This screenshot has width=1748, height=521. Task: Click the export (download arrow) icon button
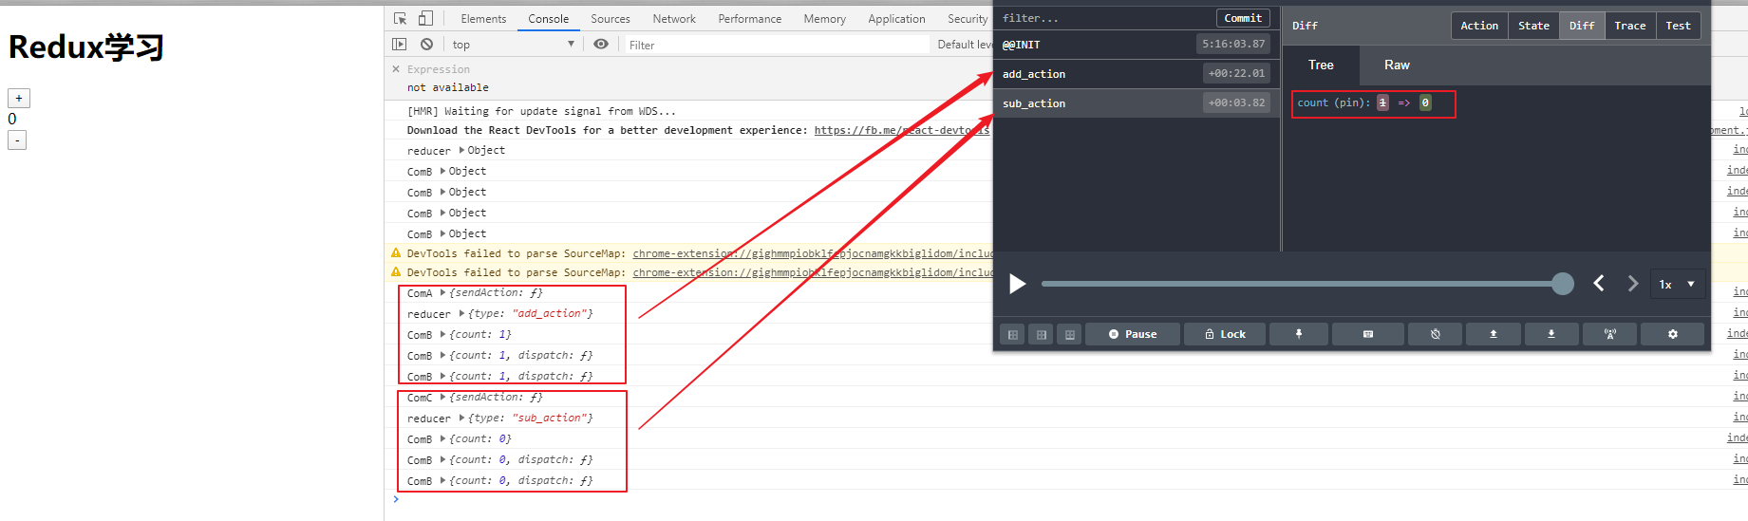click(x=1551, y=334)
